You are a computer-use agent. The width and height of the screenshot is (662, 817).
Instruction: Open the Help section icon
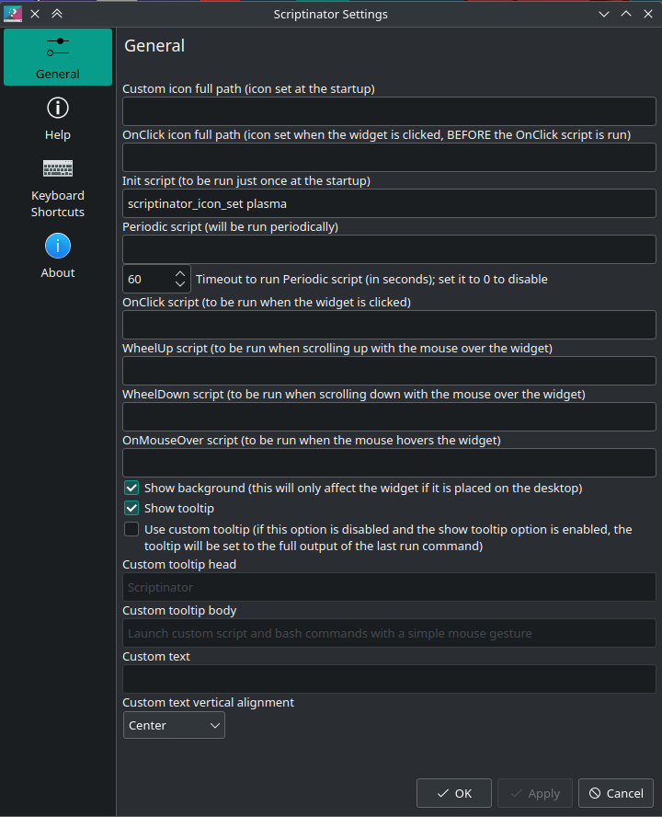58,108
